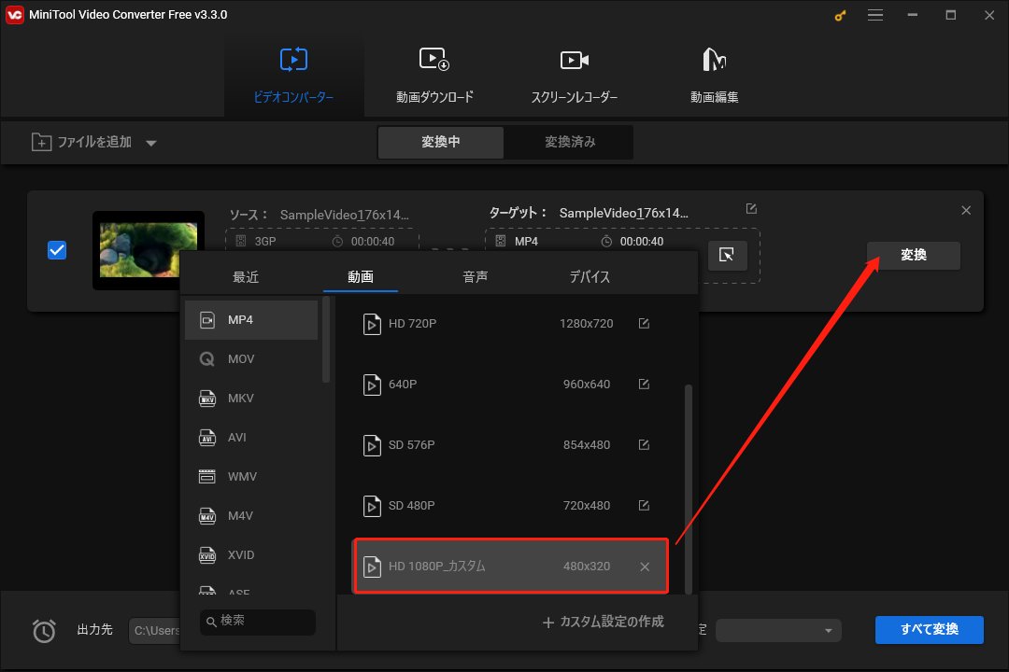Select XVID format in the list
This screenshot has width=1009, height=672.
pyautogui.click(x=251, y=555)
